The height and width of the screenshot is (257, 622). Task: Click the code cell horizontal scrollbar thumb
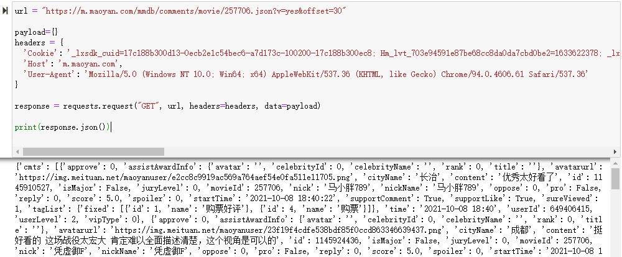click(x=93, y=151)
